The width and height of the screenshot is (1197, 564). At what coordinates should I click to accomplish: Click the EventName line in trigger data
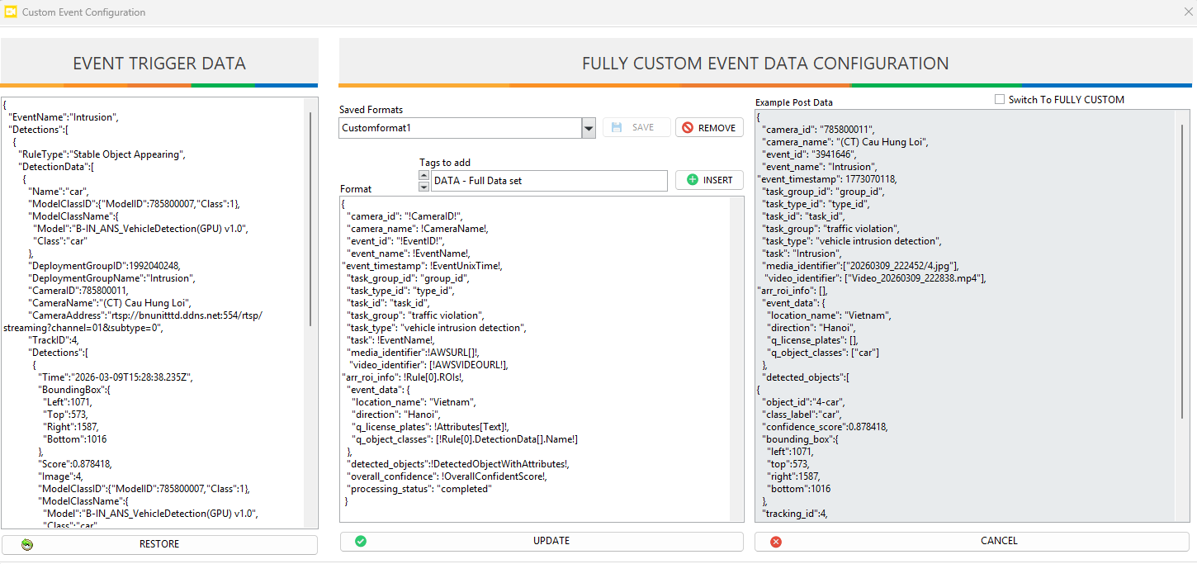coord(64,117)
